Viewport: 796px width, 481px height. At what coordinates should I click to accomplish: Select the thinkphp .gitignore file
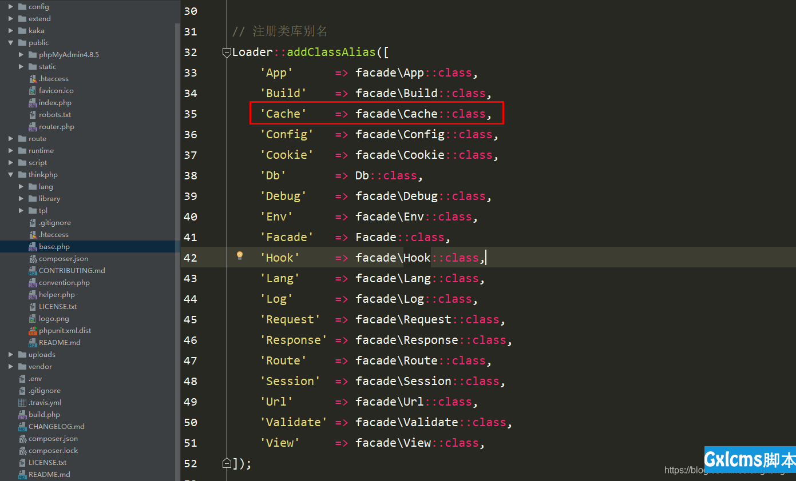55,223
